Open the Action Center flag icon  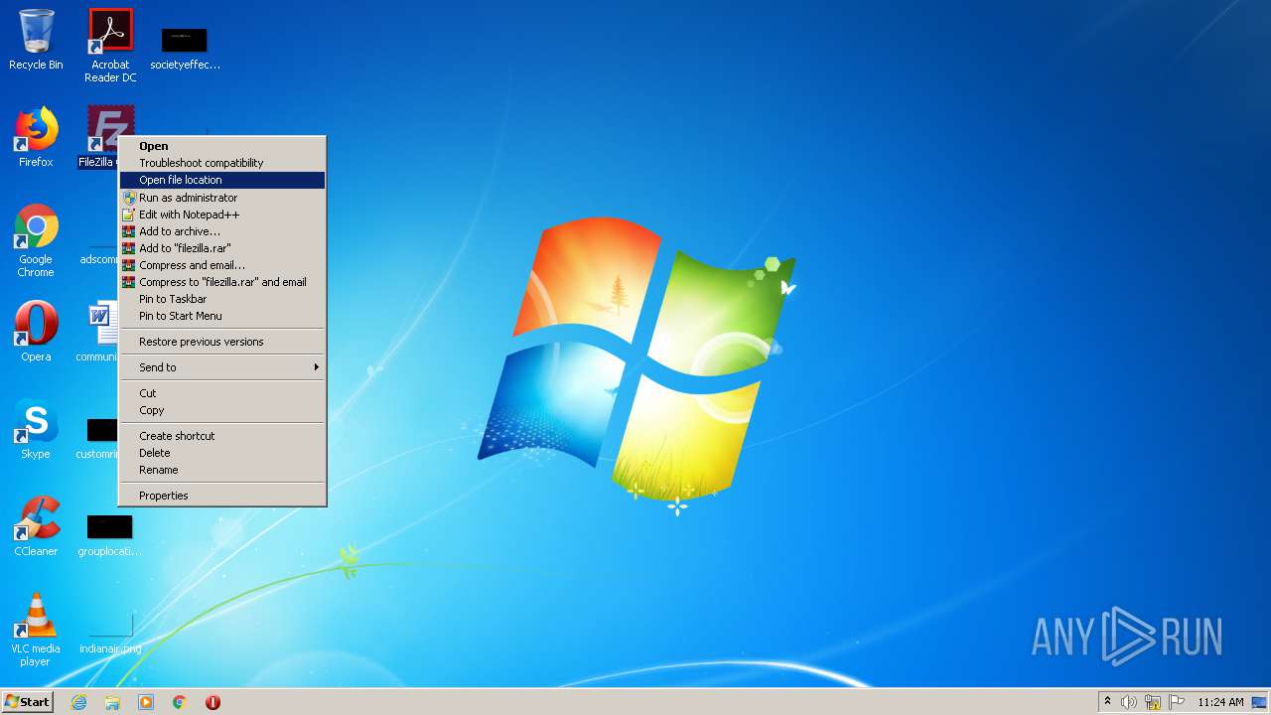pyautogui.click(x=1177, y=702)
